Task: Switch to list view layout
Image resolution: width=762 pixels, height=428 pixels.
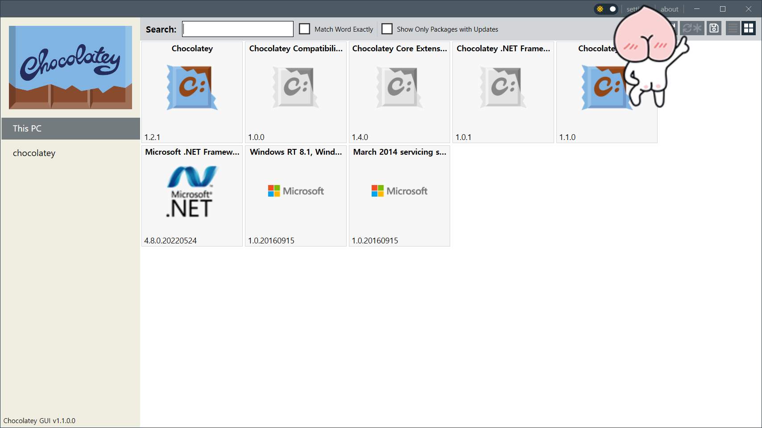Action: click(733, 29)
